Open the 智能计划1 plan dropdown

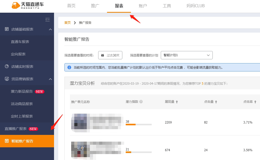[186, 55]
